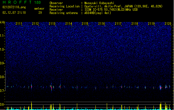Click the 1.1 kHz axis label
This screenshot has width=174, height=110.
click(2, 36)
